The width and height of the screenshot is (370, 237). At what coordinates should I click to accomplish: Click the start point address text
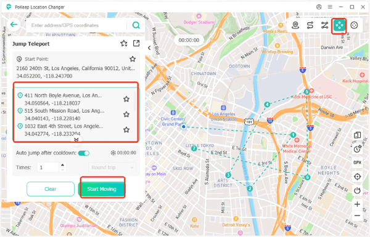point(75,68)
